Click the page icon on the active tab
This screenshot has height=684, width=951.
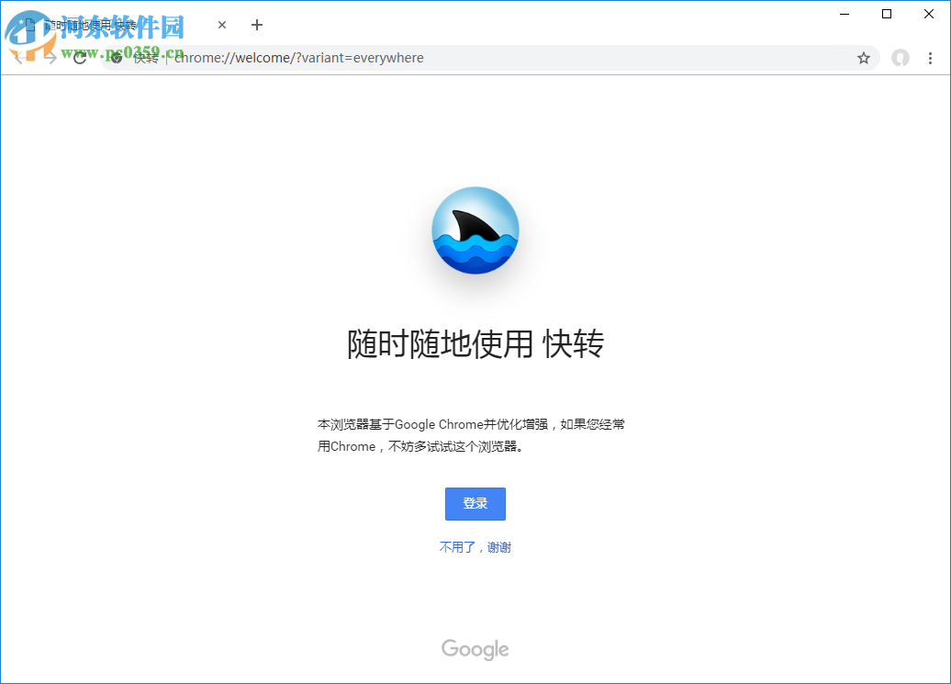[32, 25]
